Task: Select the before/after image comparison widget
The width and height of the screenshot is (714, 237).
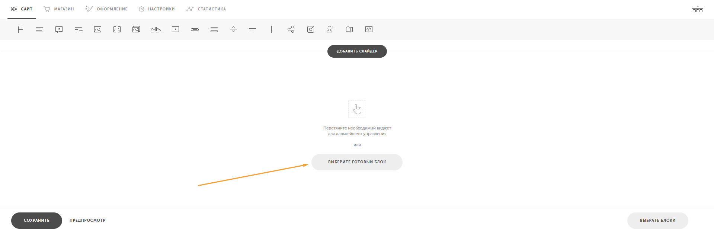Action: tap(117, 29)
